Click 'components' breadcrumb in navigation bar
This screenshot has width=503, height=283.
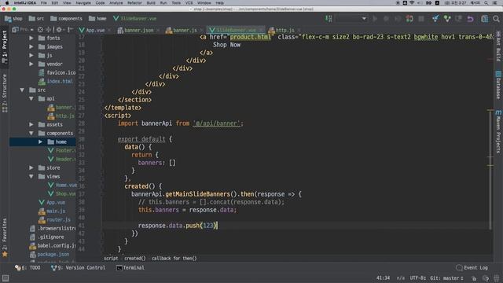[x=66, y=19]
